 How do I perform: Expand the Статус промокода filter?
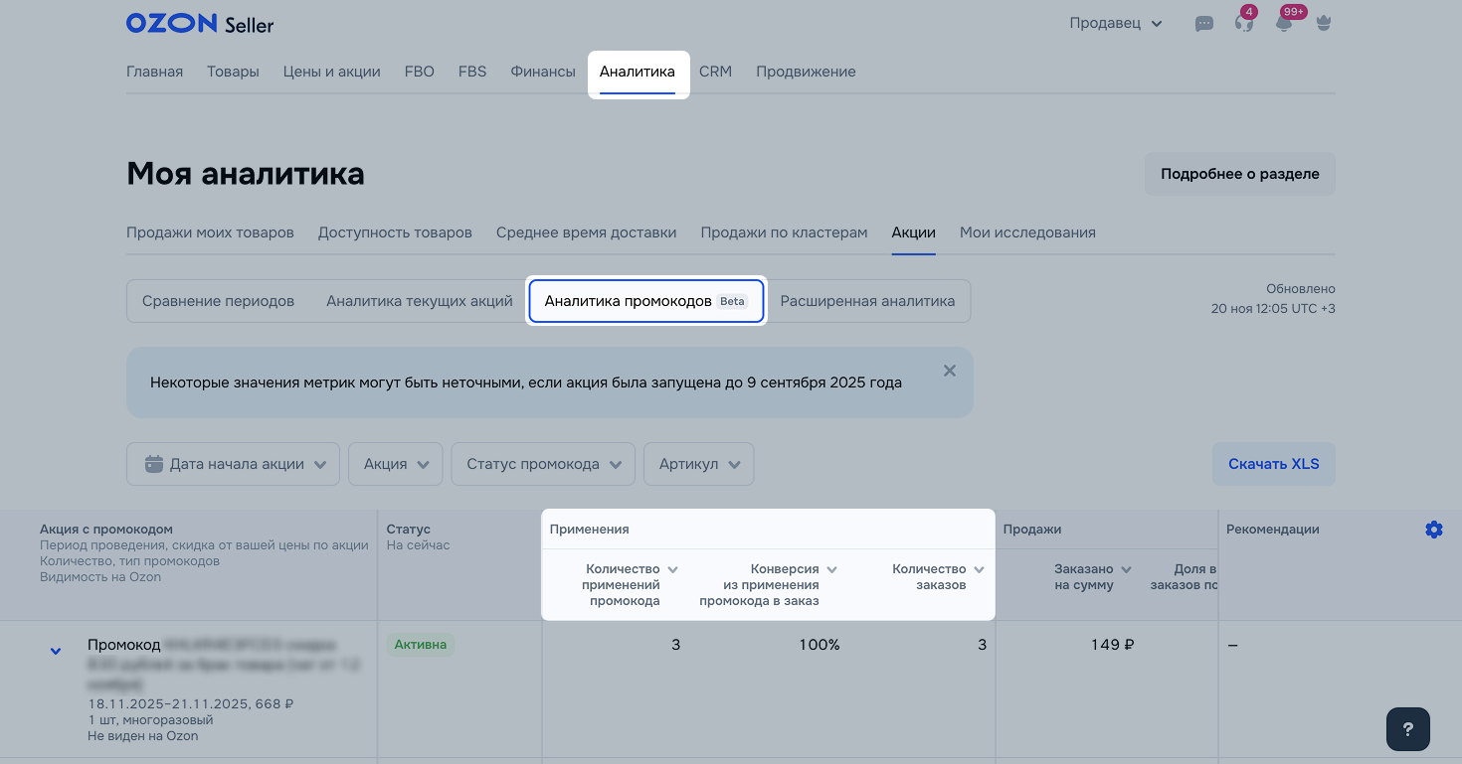tap(542, 464)
